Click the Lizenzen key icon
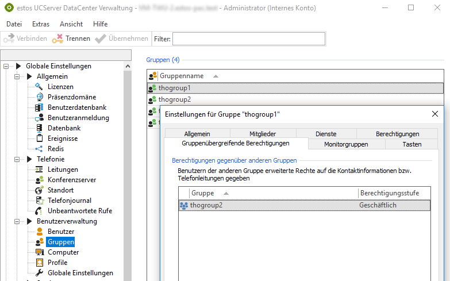Screen dimensions: 450x281 pyautogui.click(x=39, y=87)
